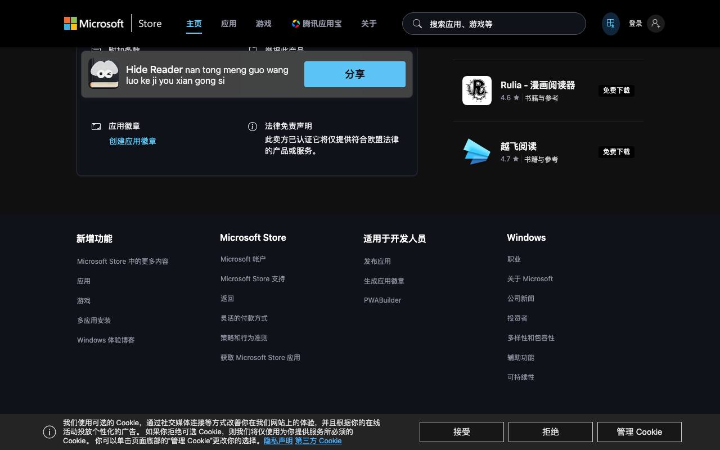Open the 第三方 Cookie link
Viewport: 720px width, 450px height.
coord(318,441)
